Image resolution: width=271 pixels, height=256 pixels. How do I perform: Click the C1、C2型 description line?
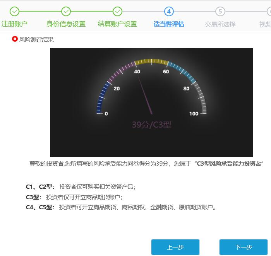81,187
